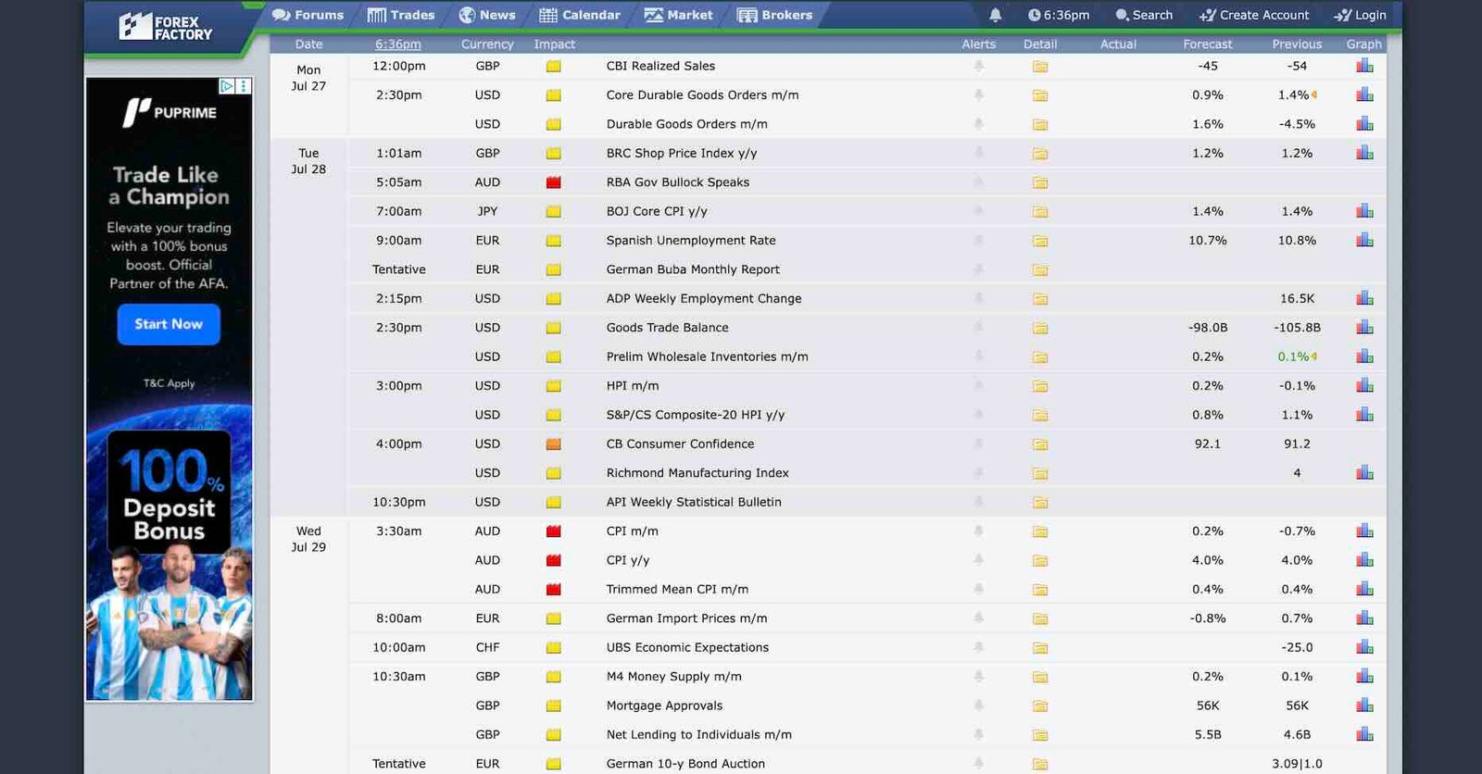
Task: Open detail folder for CB Consumer Confidence
Action: pos(1040,443)
